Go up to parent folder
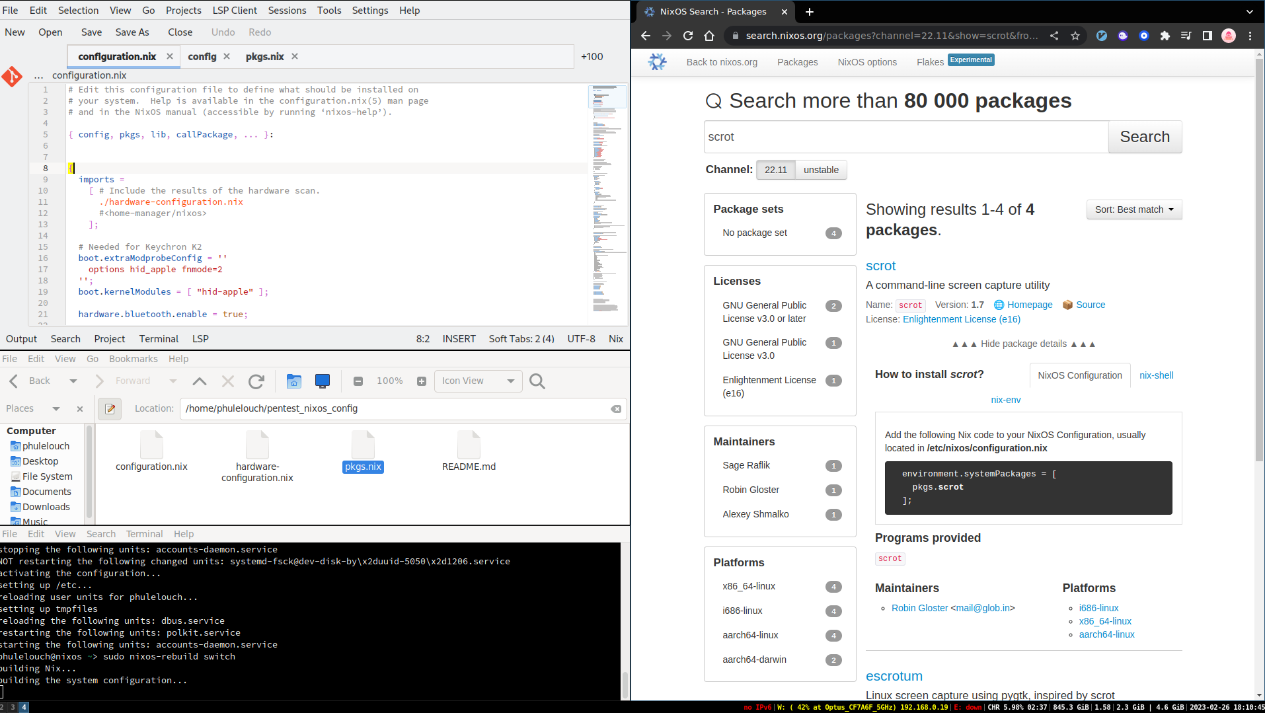The height and width of the screenshot is (713, 1265). tap(200, 381)
